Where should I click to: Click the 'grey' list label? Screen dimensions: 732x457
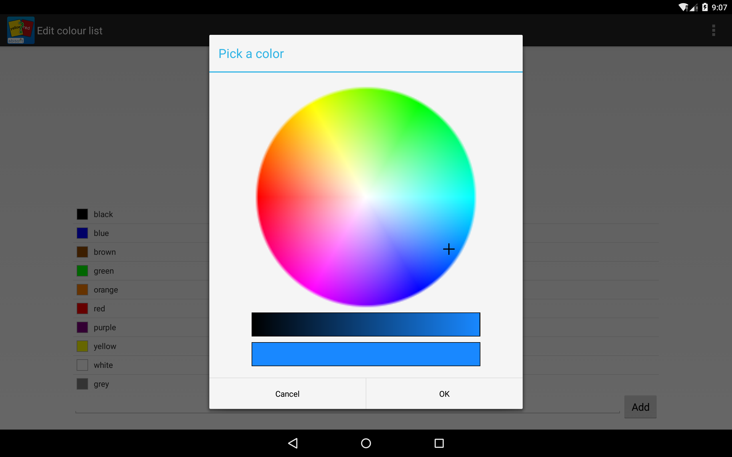(101, 384)
